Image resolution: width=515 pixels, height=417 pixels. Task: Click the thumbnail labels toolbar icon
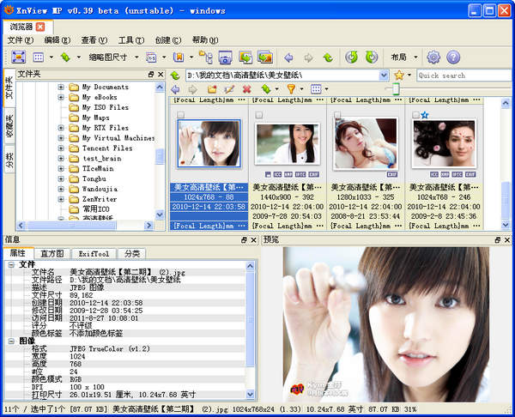[151, 57]
